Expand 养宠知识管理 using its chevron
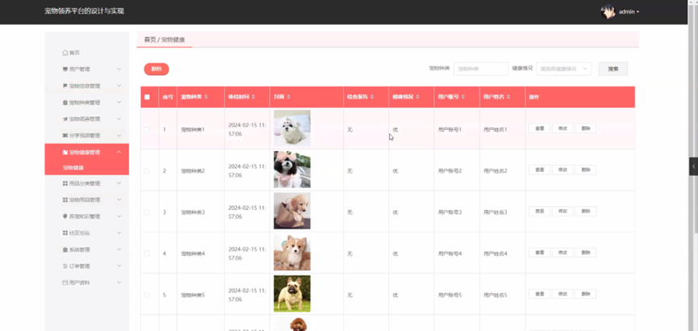Viewport: 698px width, 331px height. [x=119, y=216]
